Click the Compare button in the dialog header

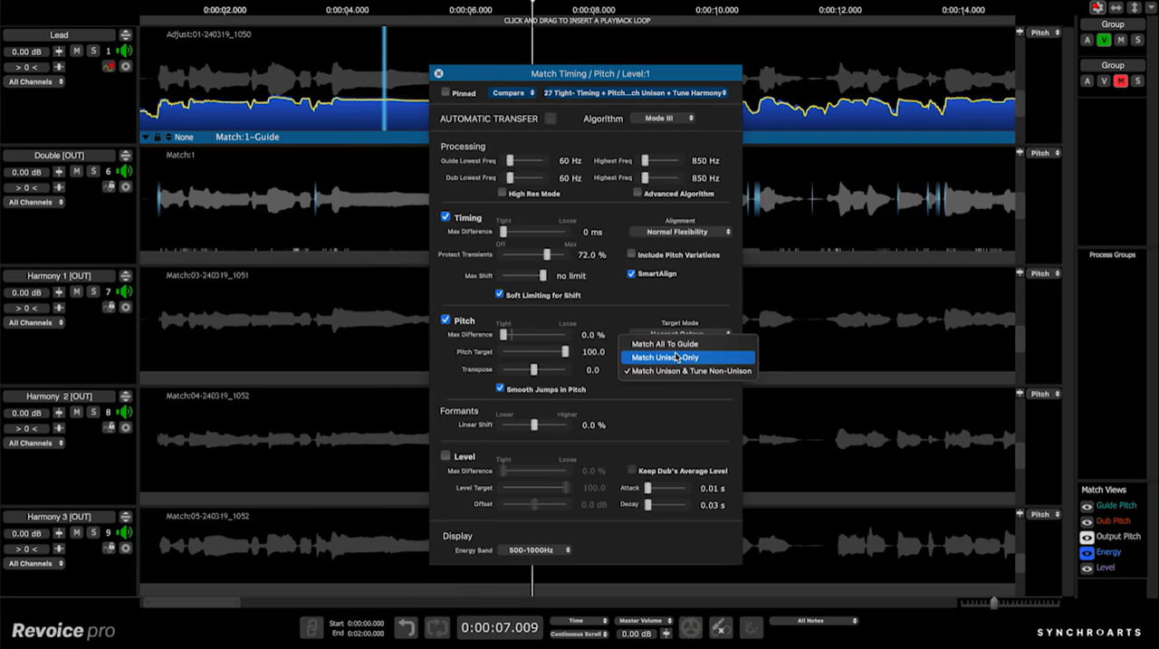(x=512, y=92)
